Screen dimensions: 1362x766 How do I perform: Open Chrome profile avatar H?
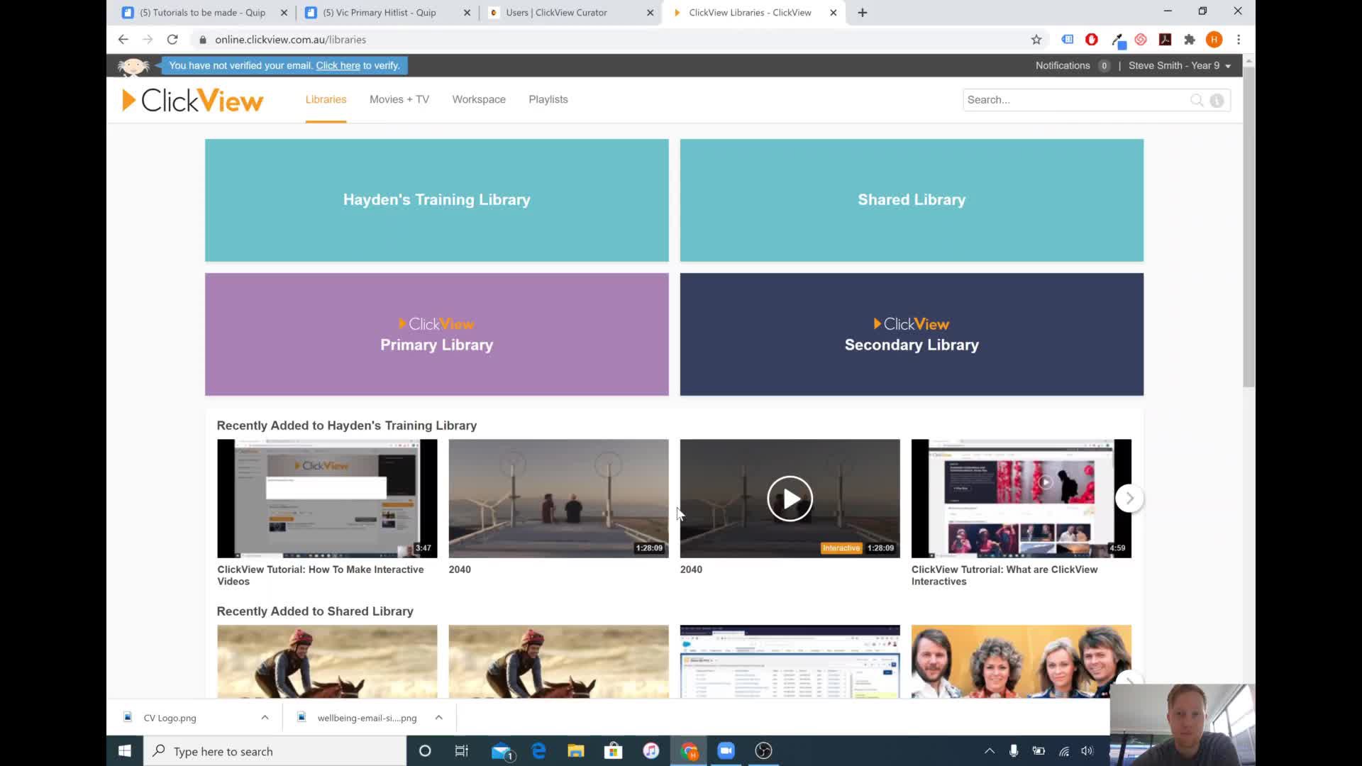[x=1214, y=40]
